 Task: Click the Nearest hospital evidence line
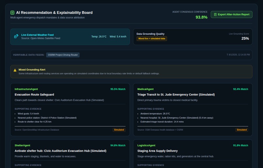177,118
